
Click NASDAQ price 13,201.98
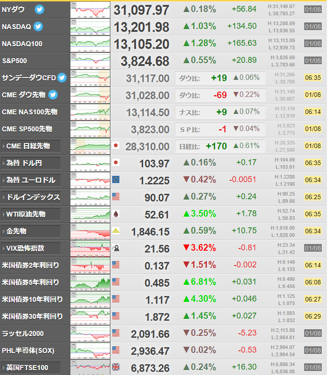tap(141, 27)
